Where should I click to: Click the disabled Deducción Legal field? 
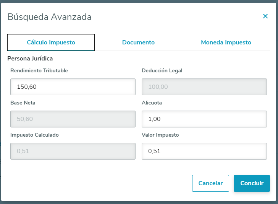pos(204,87)
